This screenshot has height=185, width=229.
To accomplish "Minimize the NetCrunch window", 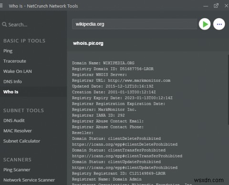I will point(206,6).
